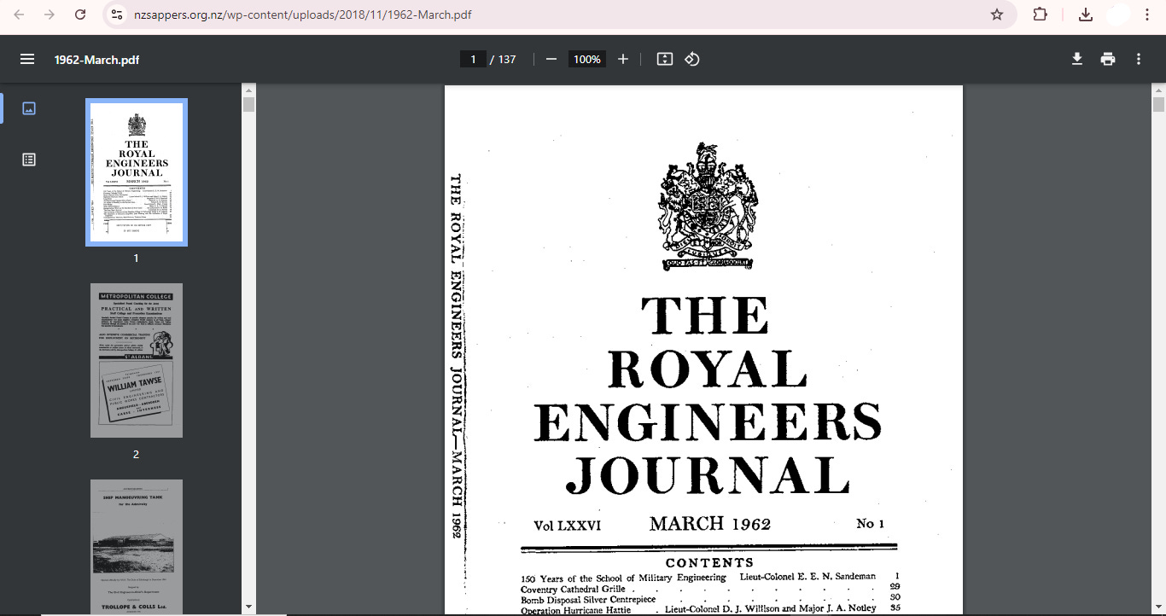Screen dimensions: 1166x616
Task: Toggle the PDF sidebar hamburger menu
Action: 27,59
